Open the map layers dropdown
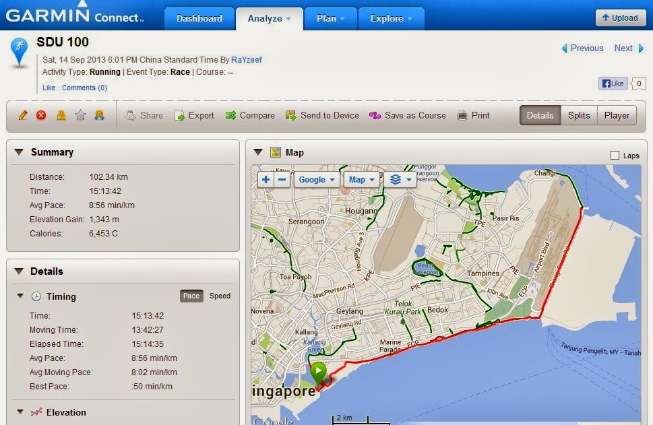Viewport: 653px width, 425px height. [400, 180]
